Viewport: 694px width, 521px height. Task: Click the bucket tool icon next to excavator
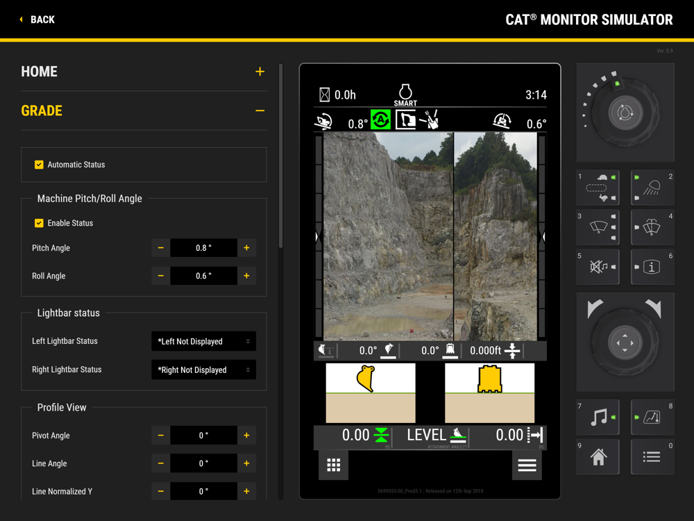click(430, 119)
